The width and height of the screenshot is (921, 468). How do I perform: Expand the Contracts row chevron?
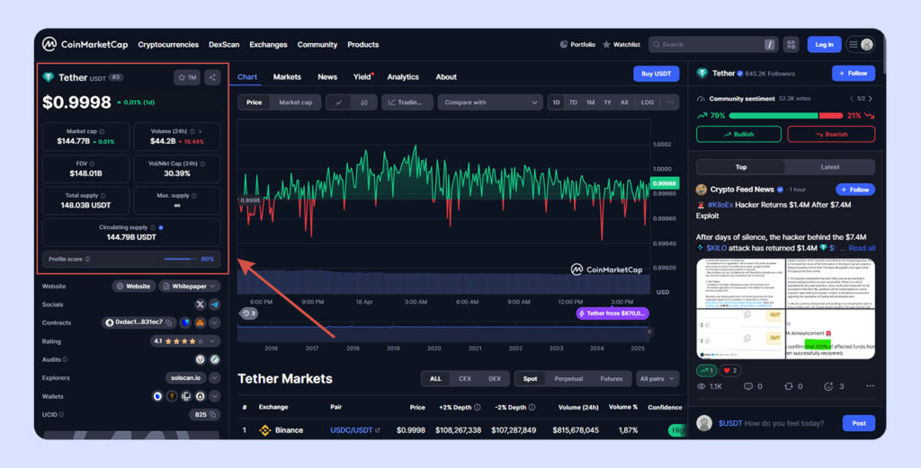(214, 322)
